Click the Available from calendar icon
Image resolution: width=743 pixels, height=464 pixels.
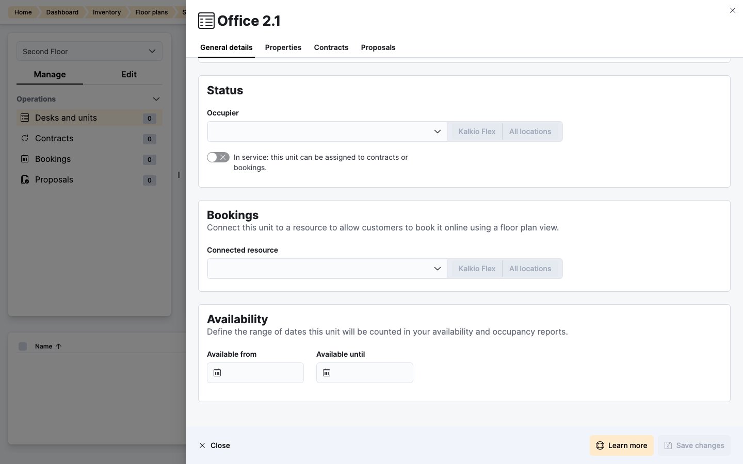click(x=217, y=373)
